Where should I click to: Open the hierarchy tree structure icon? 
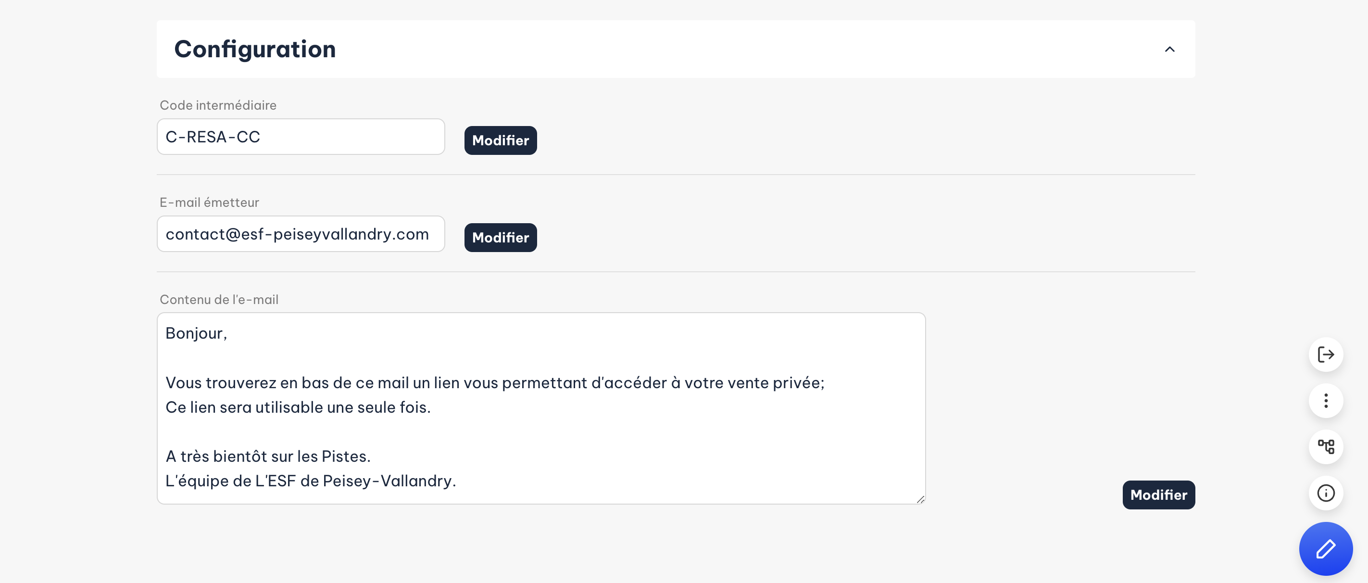pos(1326,447)
